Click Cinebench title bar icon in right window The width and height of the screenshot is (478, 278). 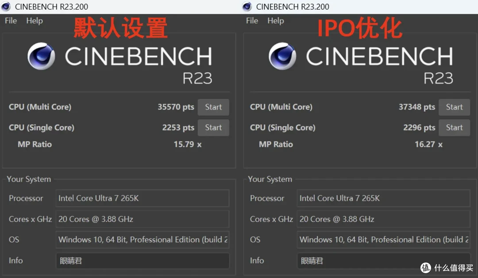click(247, 6)
